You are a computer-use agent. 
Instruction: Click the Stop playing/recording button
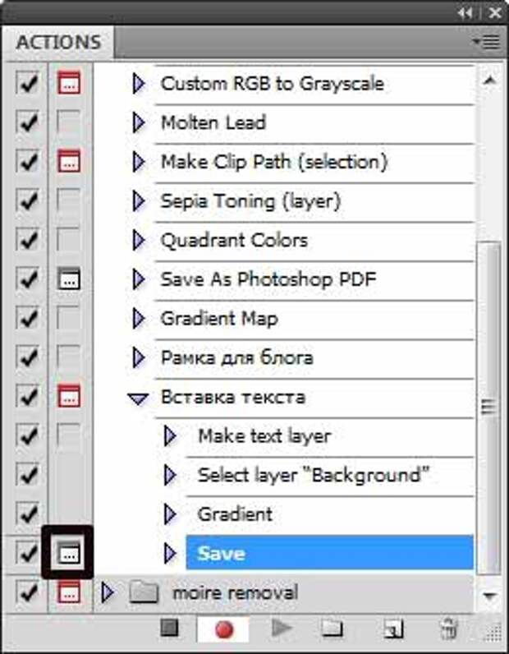point(170,629)
